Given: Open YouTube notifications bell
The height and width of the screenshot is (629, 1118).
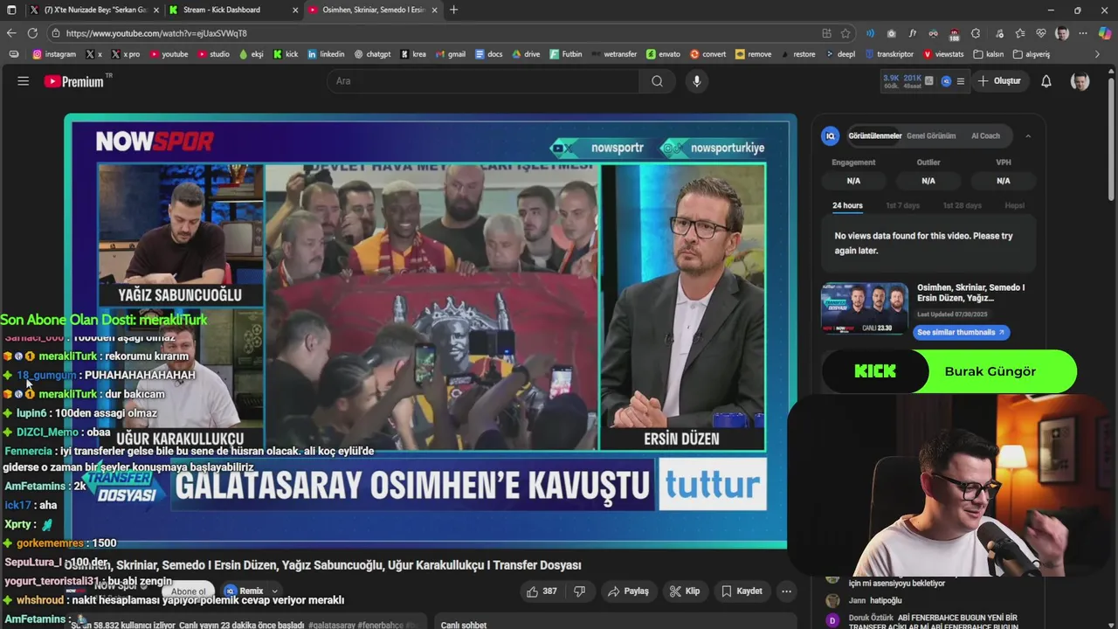Looking at the screenshot, I should tap(1046, 81).
